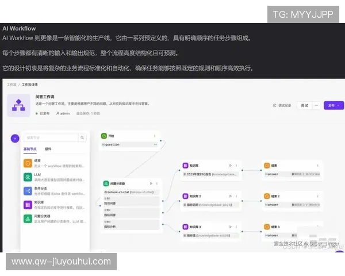This screenshot has height=276, width=345.
Task: Click the 调试 debug button
Action: tap(305, 105)
